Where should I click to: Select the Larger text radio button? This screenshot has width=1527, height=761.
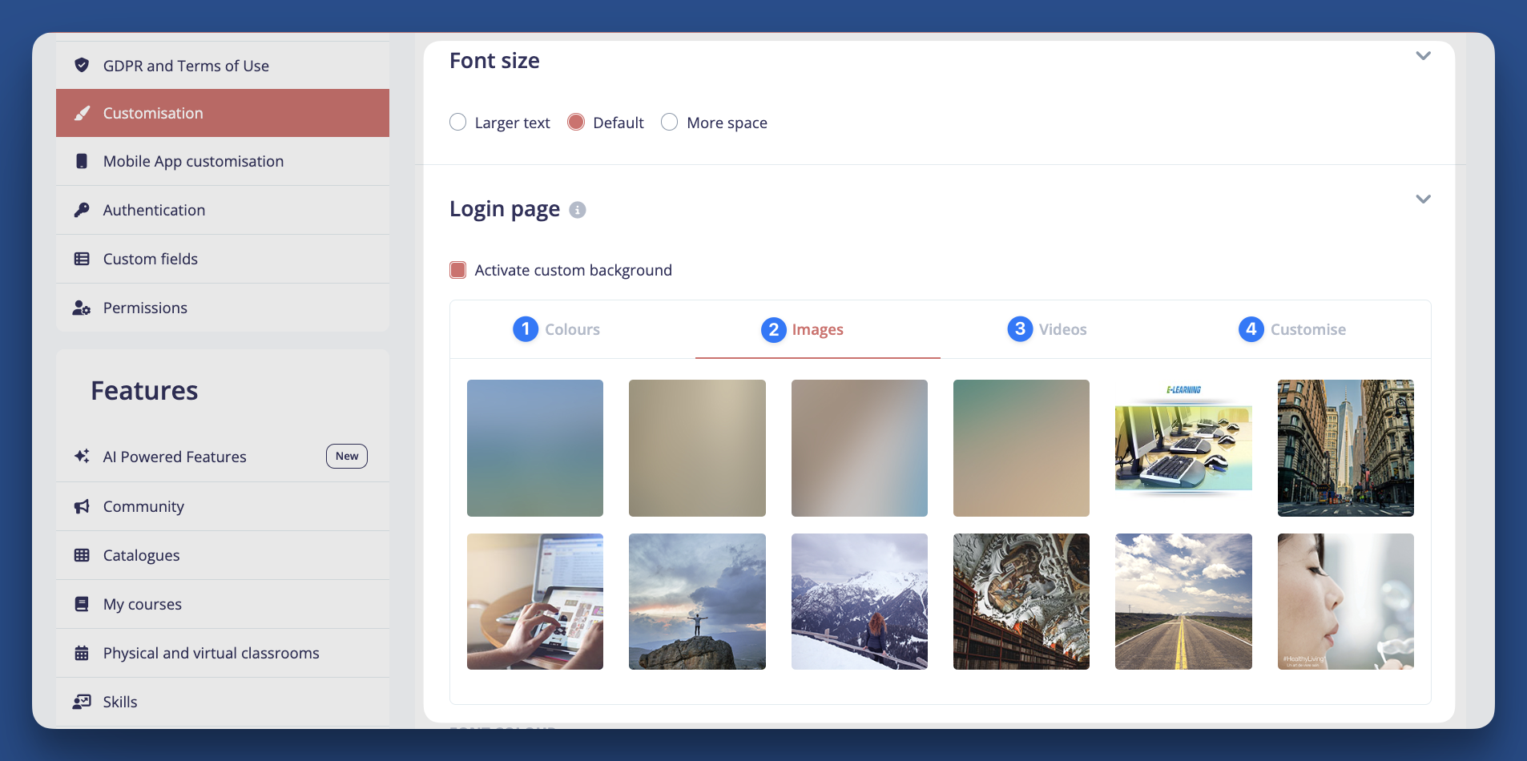point(457,122)
